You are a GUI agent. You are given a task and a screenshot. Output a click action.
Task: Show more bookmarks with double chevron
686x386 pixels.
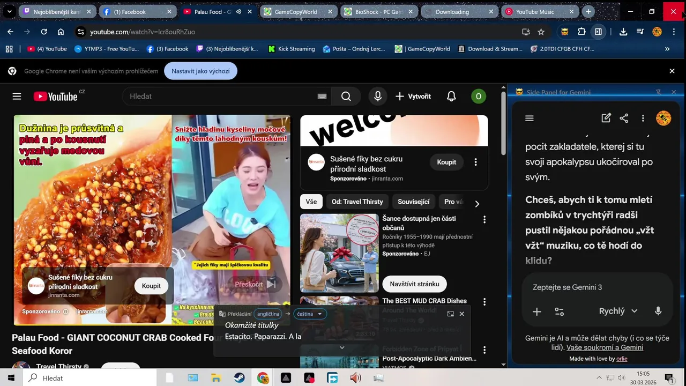pos(667,49)
